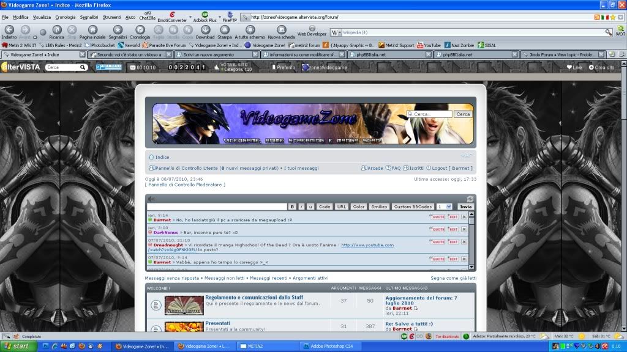The height and width of the screenshot is (352, 627).
Task: Click the Download toolbar icon
Action: click(205, 30)
